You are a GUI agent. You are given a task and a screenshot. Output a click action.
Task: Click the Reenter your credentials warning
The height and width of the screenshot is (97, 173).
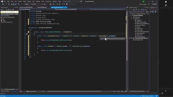(x=9, y=12)
